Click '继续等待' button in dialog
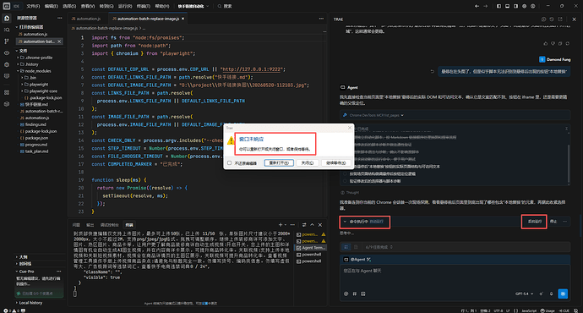 coord(335,163)
